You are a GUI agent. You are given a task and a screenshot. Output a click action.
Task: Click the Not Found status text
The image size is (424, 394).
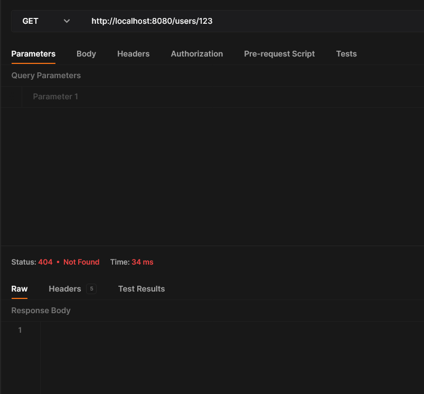[x=81, y=262]
